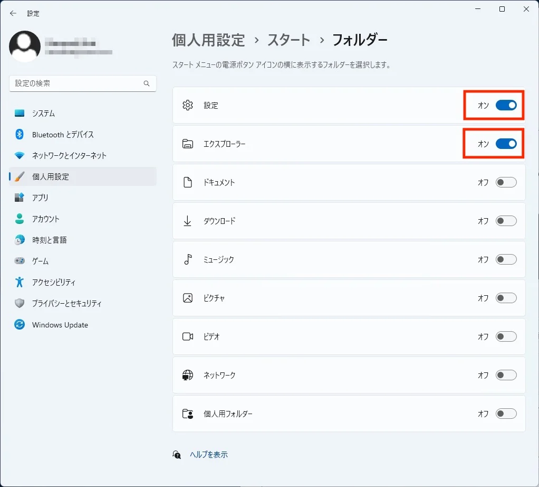Image resolution: width=539 pixels, height=487 pixels.
Task: Click the アクセシビリティ sidebar icon
Action: 20,282
